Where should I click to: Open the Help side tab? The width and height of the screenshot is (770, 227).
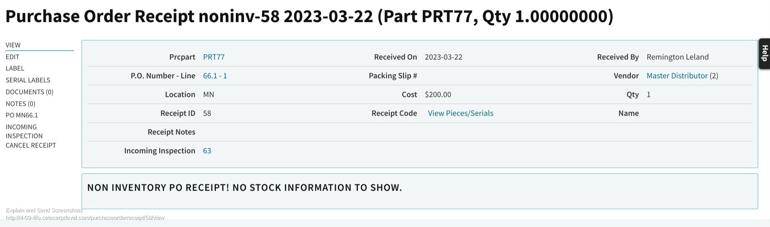[x=764, y=54]
